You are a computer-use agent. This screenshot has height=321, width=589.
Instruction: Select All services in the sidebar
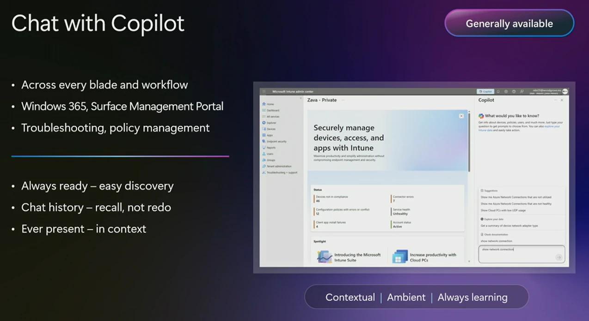[x=271, y=117]
